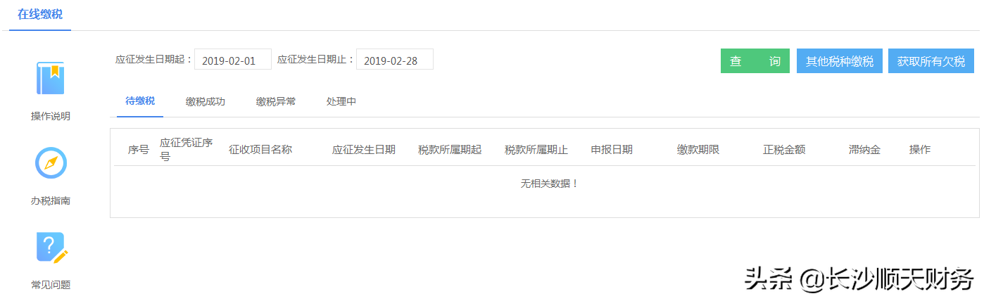
Task: Open the 操作说明 book icon
Action: [51, 78]
